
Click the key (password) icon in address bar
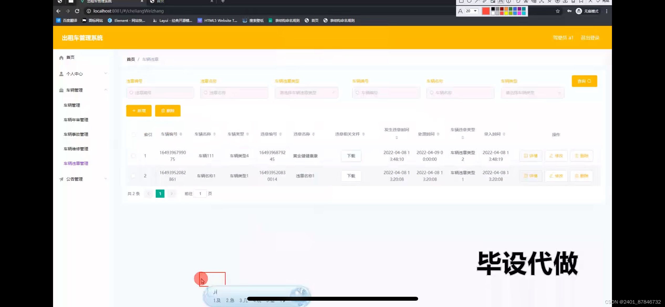(x=569, y=11)
